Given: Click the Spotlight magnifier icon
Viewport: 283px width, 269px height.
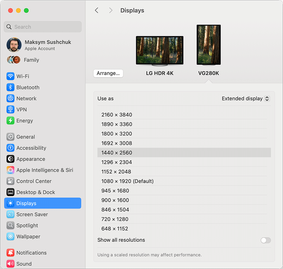Looking at the screenshot, I should click(x=11, y=225).
